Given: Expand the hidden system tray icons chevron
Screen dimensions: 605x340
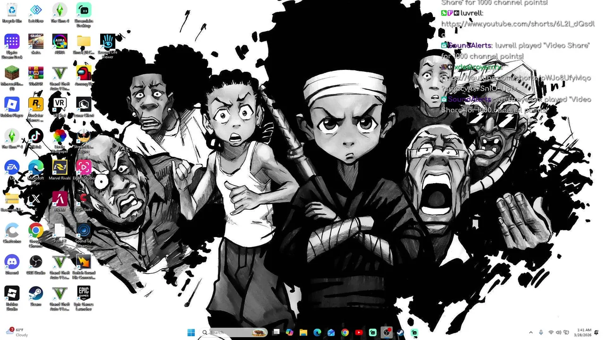Looking at the screenshot, I should (531, 332).
